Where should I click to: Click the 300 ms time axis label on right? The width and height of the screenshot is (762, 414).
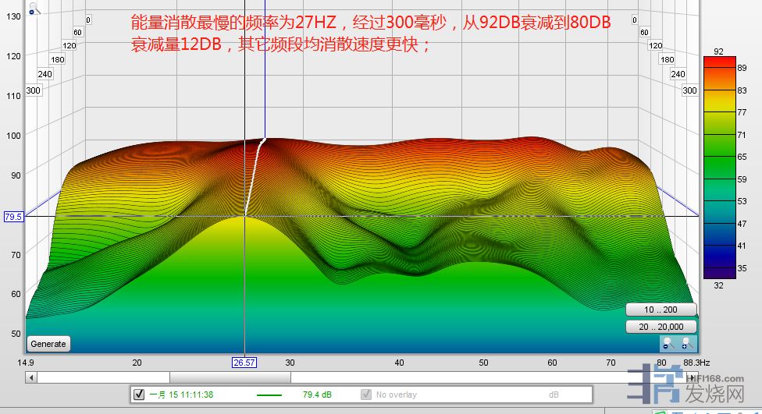click(689, 91)
